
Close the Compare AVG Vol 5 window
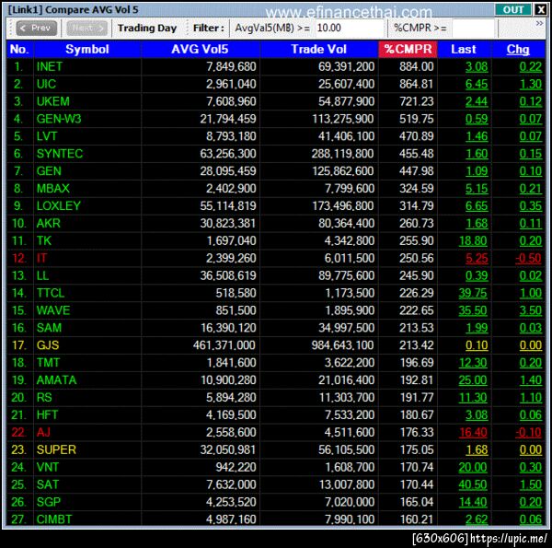540,10
